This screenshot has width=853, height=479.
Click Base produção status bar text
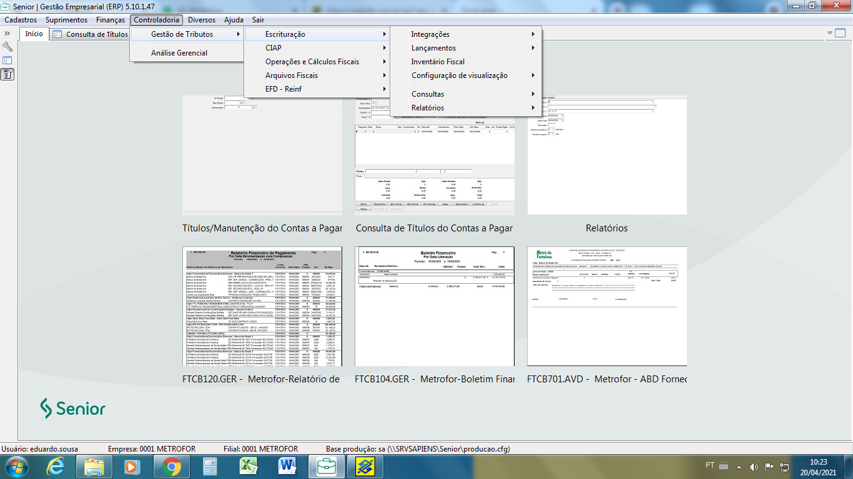pyautogui.click(x=418, y=449)
